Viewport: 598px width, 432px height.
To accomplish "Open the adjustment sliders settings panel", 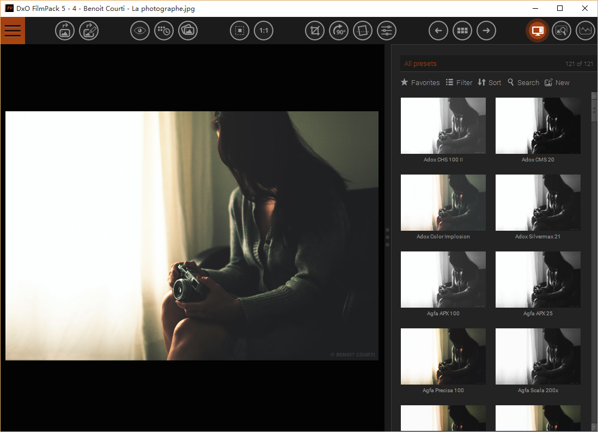I will click(x=387, y=31).
